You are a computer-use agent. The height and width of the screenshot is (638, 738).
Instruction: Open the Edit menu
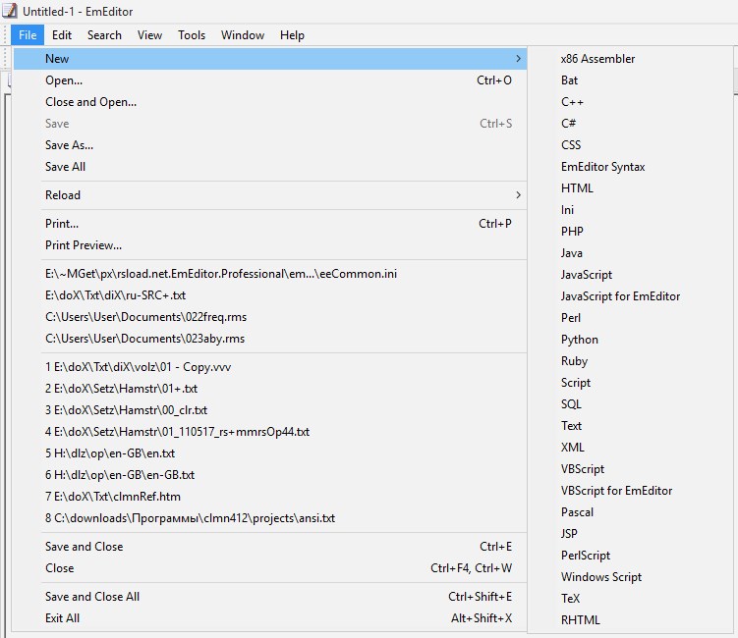(62, 35)
